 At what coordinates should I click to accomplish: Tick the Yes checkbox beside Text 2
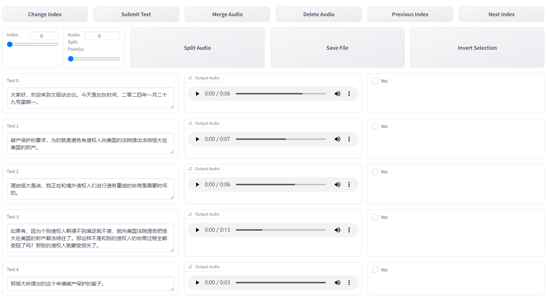pos(375,172)
